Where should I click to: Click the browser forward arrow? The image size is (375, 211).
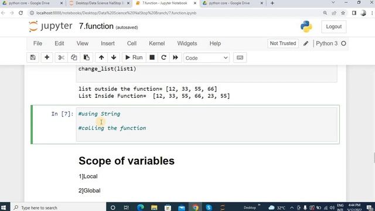12,13
